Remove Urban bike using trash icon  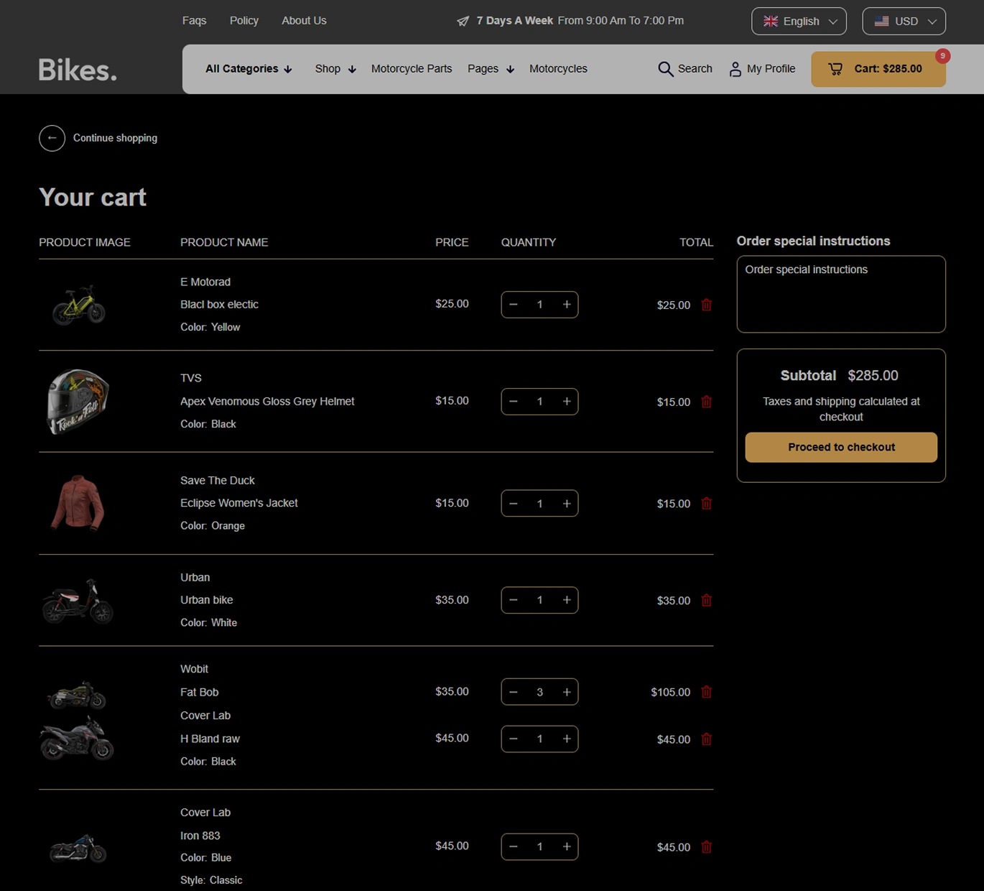tap(707, 600)
